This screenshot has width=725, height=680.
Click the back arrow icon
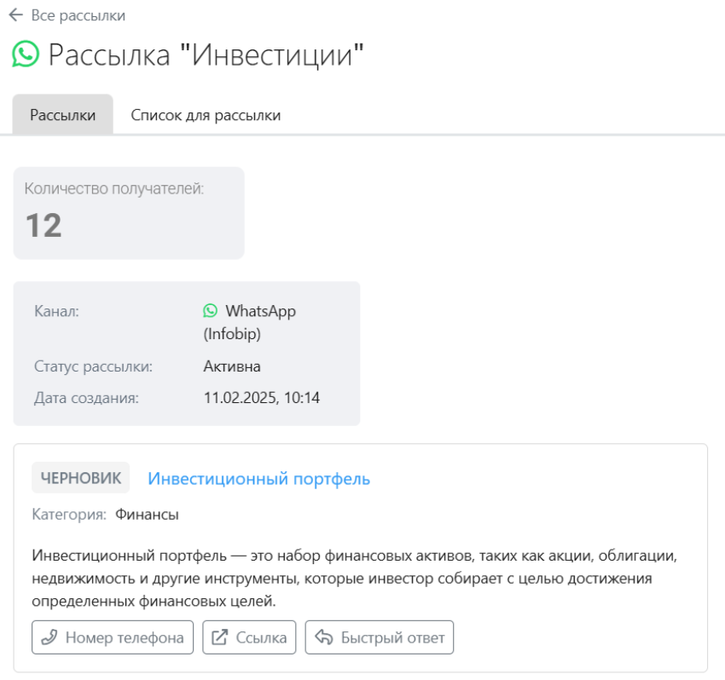coord(15,14)
